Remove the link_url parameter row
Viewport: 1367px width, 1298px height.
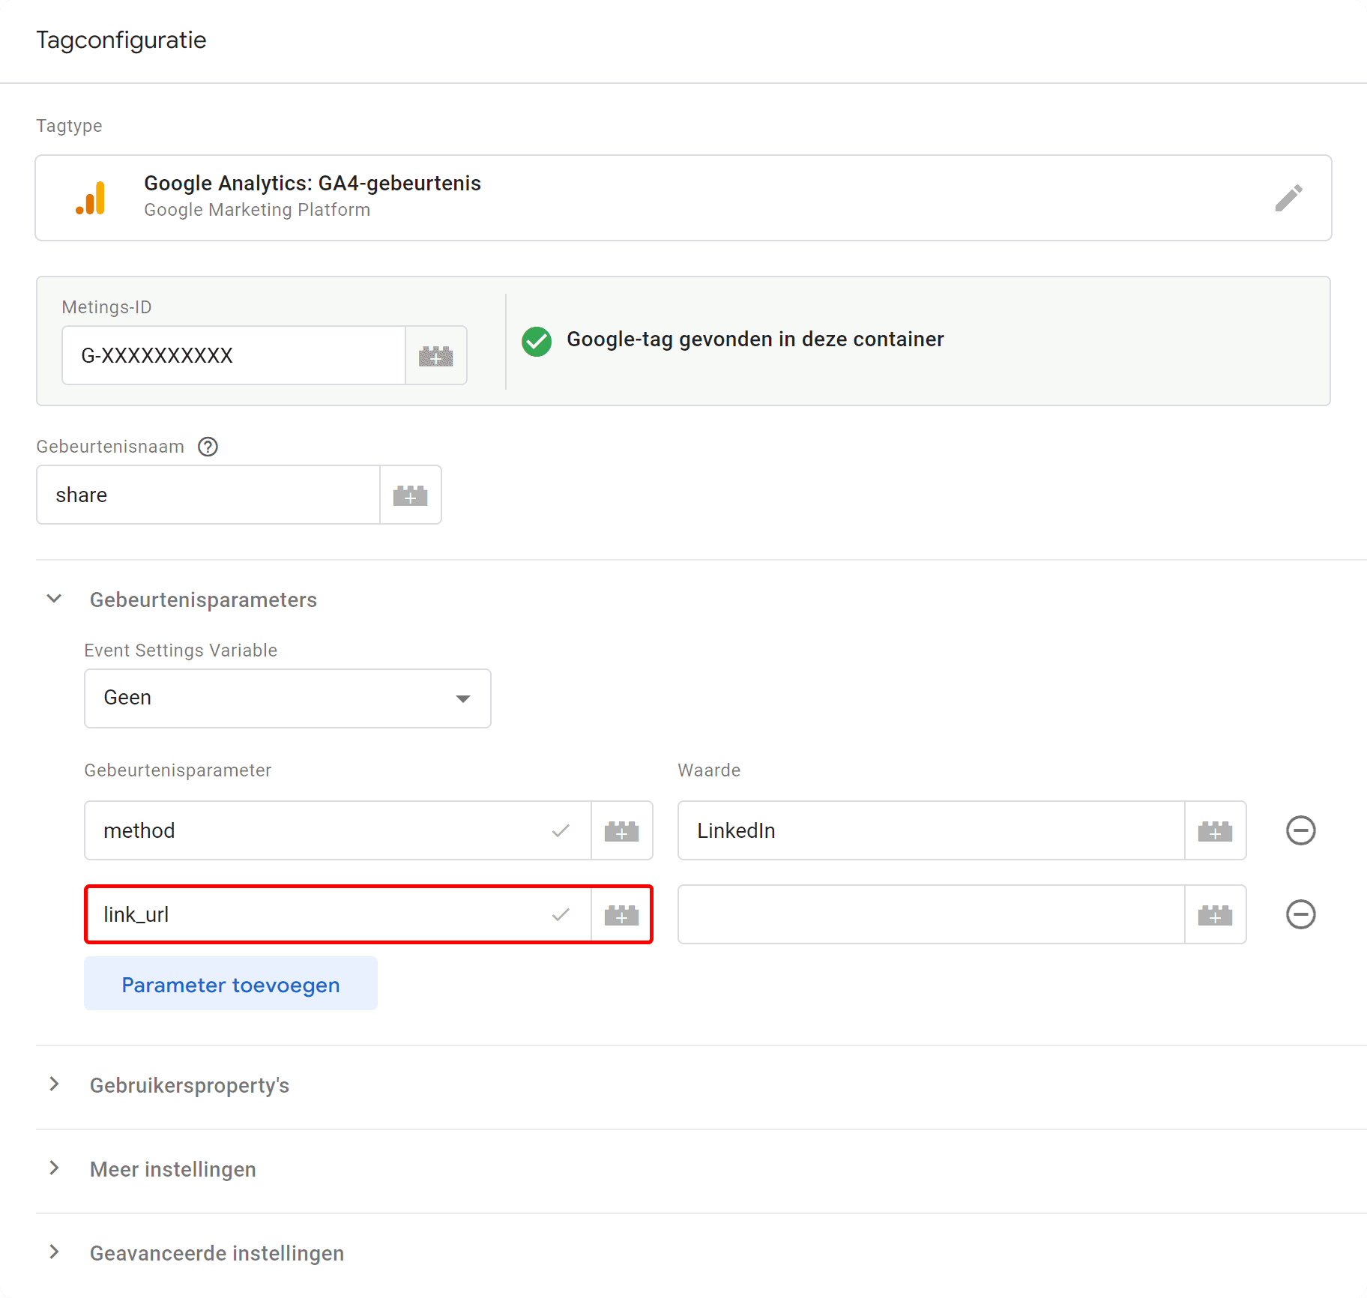[x=1301, y=914]
